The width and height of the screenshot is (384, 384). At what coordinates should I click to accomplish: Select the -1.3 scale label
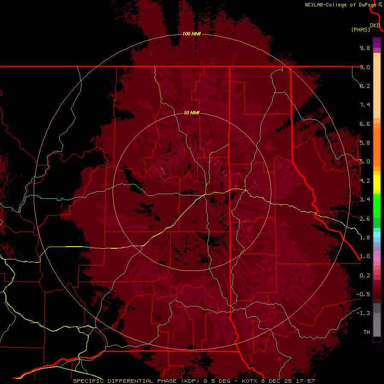[x=363, y=313]
